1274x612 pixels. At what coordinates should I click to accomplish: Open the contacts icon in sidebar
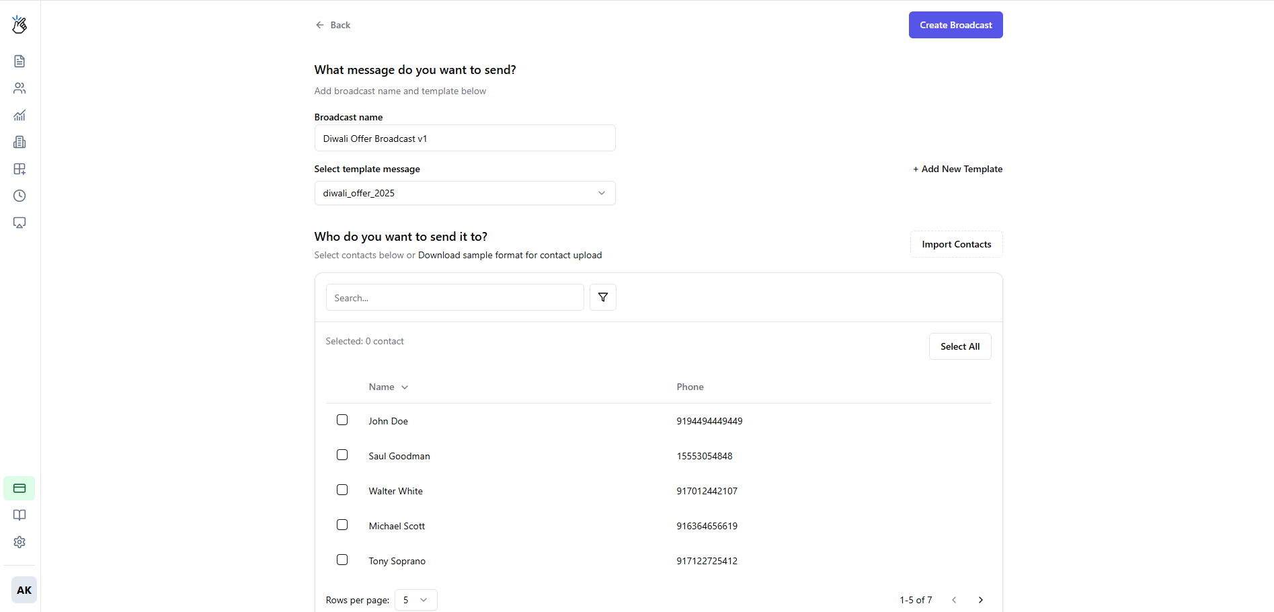19,88
